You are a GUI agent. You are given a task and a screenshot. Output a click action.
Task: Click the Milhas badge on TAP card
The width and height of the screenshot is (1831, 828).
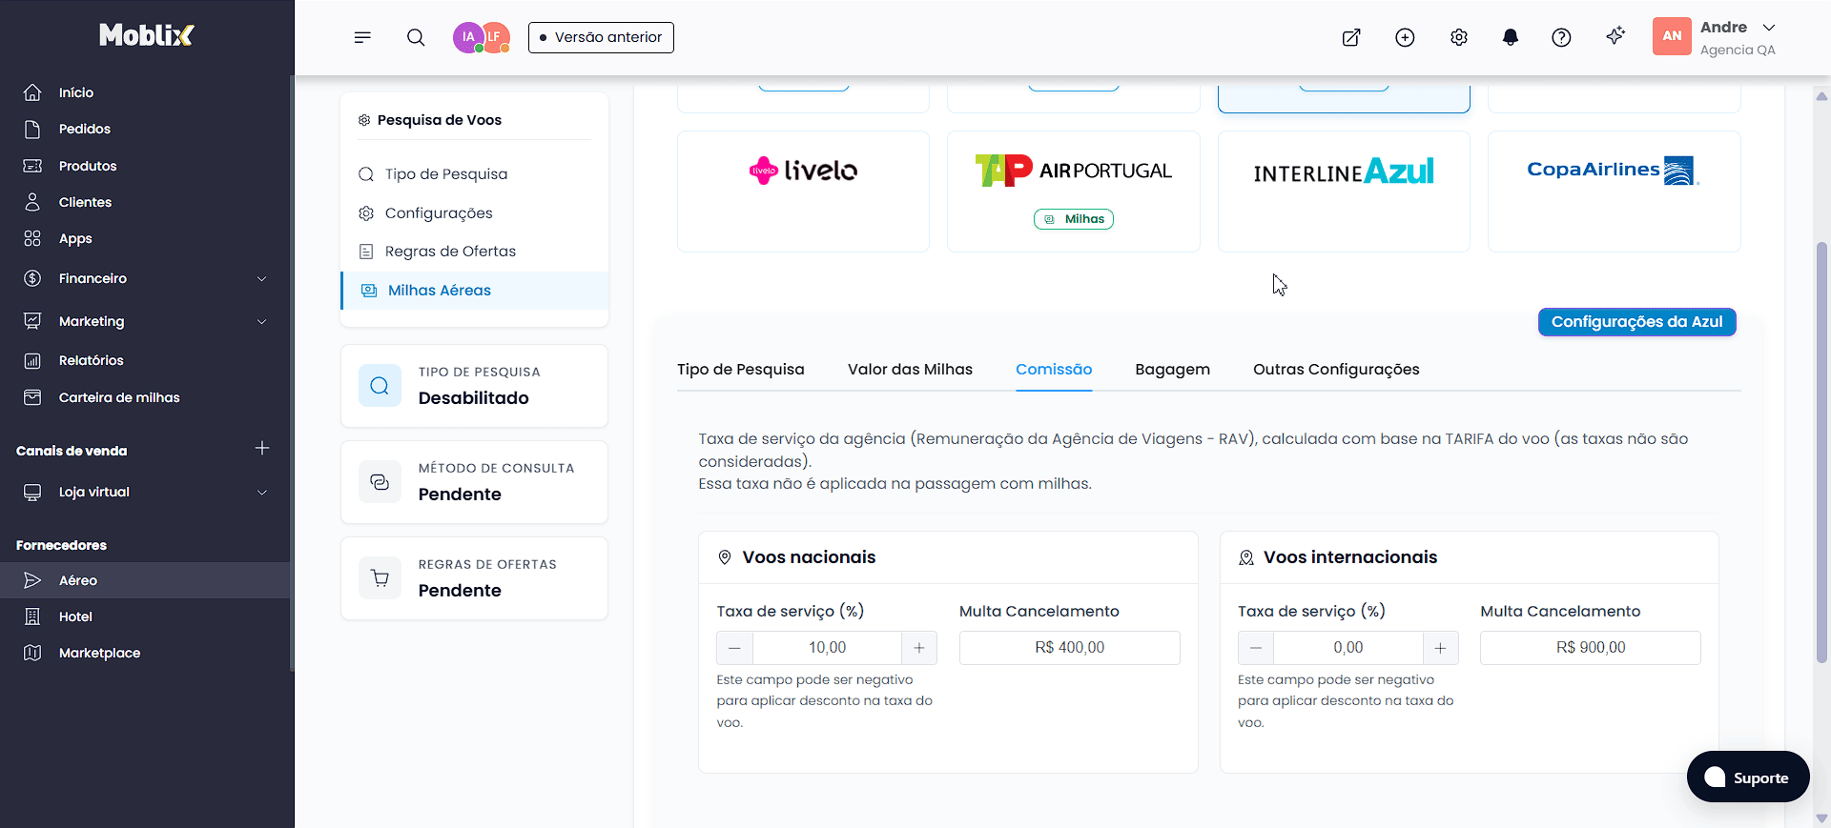pos(1074,219)
